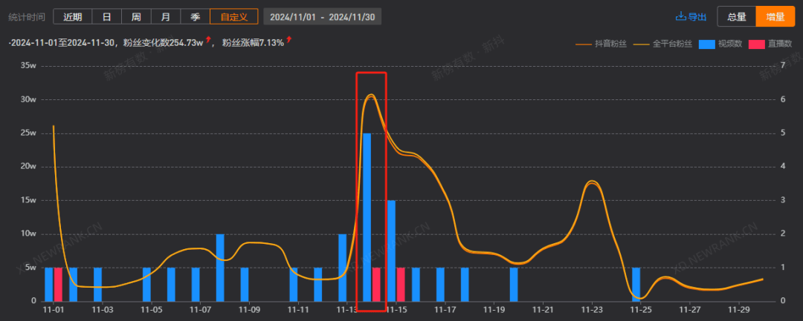Image resolution: width=803 pixels, height=321 pixels.
Task: Click red livestream bar on 11-01
Action: (x=58, y=284)
